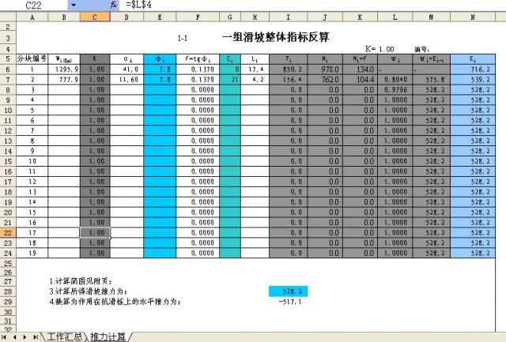Select column G header
506x342 pixels.
[x=230, y=17]
